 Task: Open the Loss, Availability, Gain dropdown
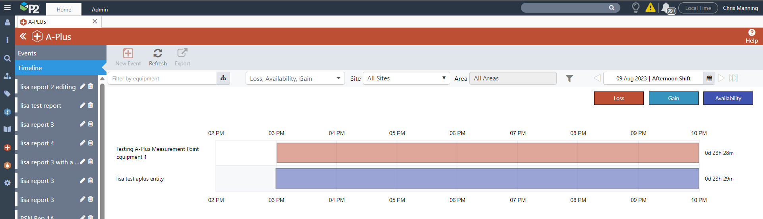coord(295,78)
